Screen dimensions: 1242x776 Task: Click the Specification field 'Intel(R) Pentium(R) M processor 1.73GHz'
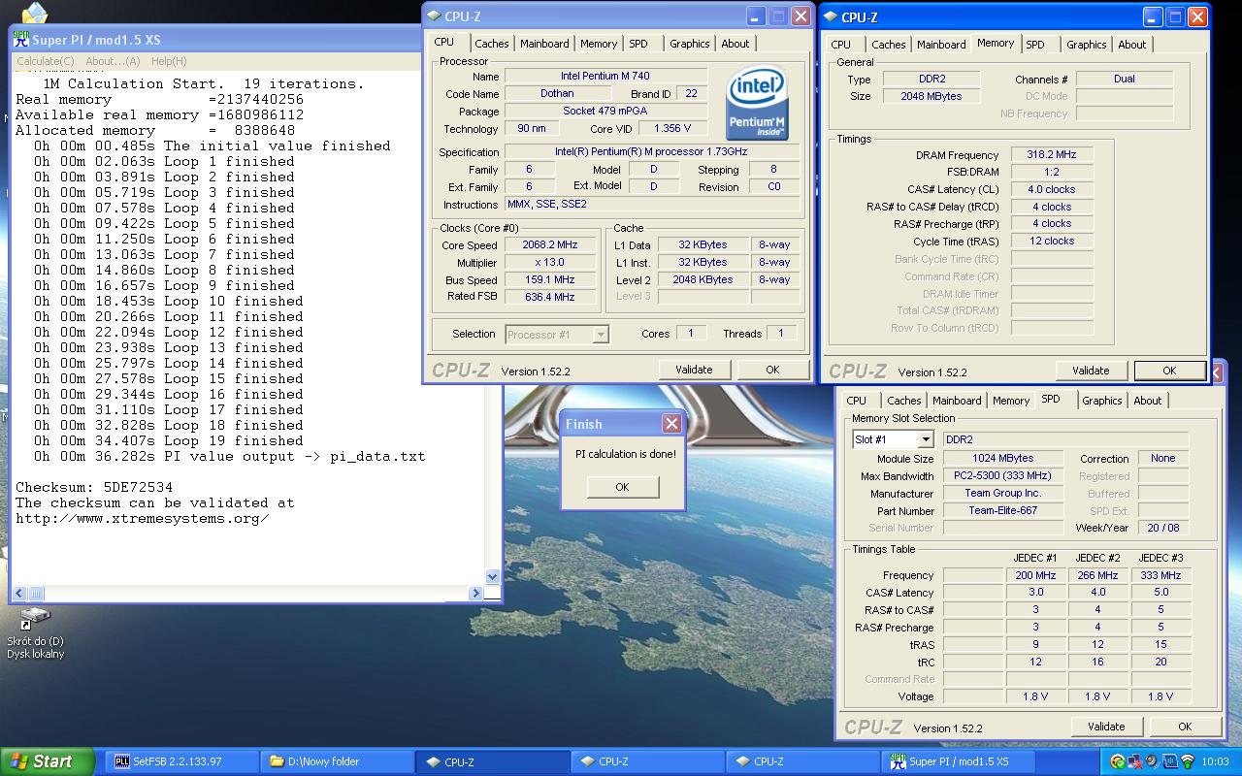[652, 151]
